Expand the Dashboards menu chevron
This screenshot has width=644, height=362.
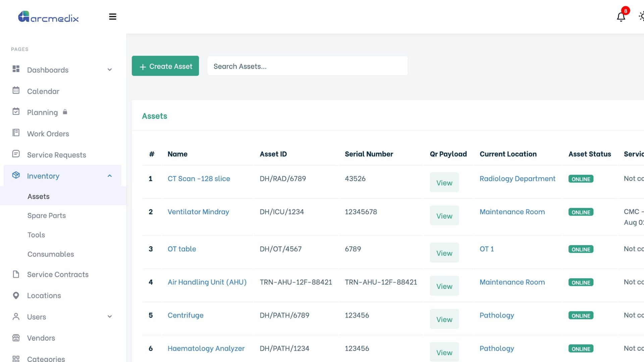click(x=110, y=70)
